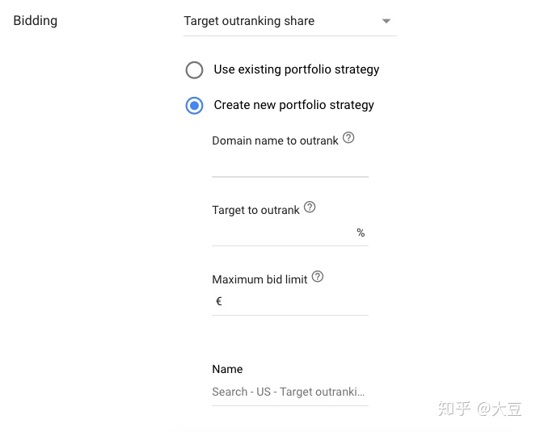The height and width of the screenshot is (432, 536).
Task: Focus the Target to outrank percentage field
Action: click(290, 233)
